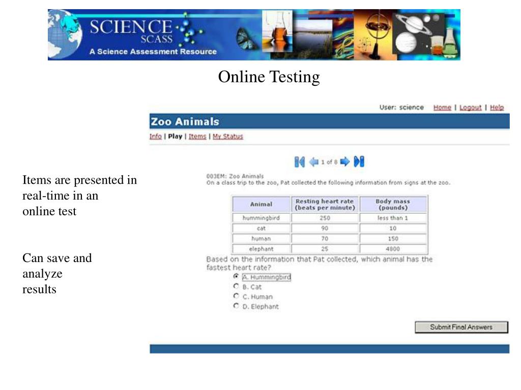This screenshot has height=390, width=521.
Task: Submit Final Answers
Action: coord(461,327)
